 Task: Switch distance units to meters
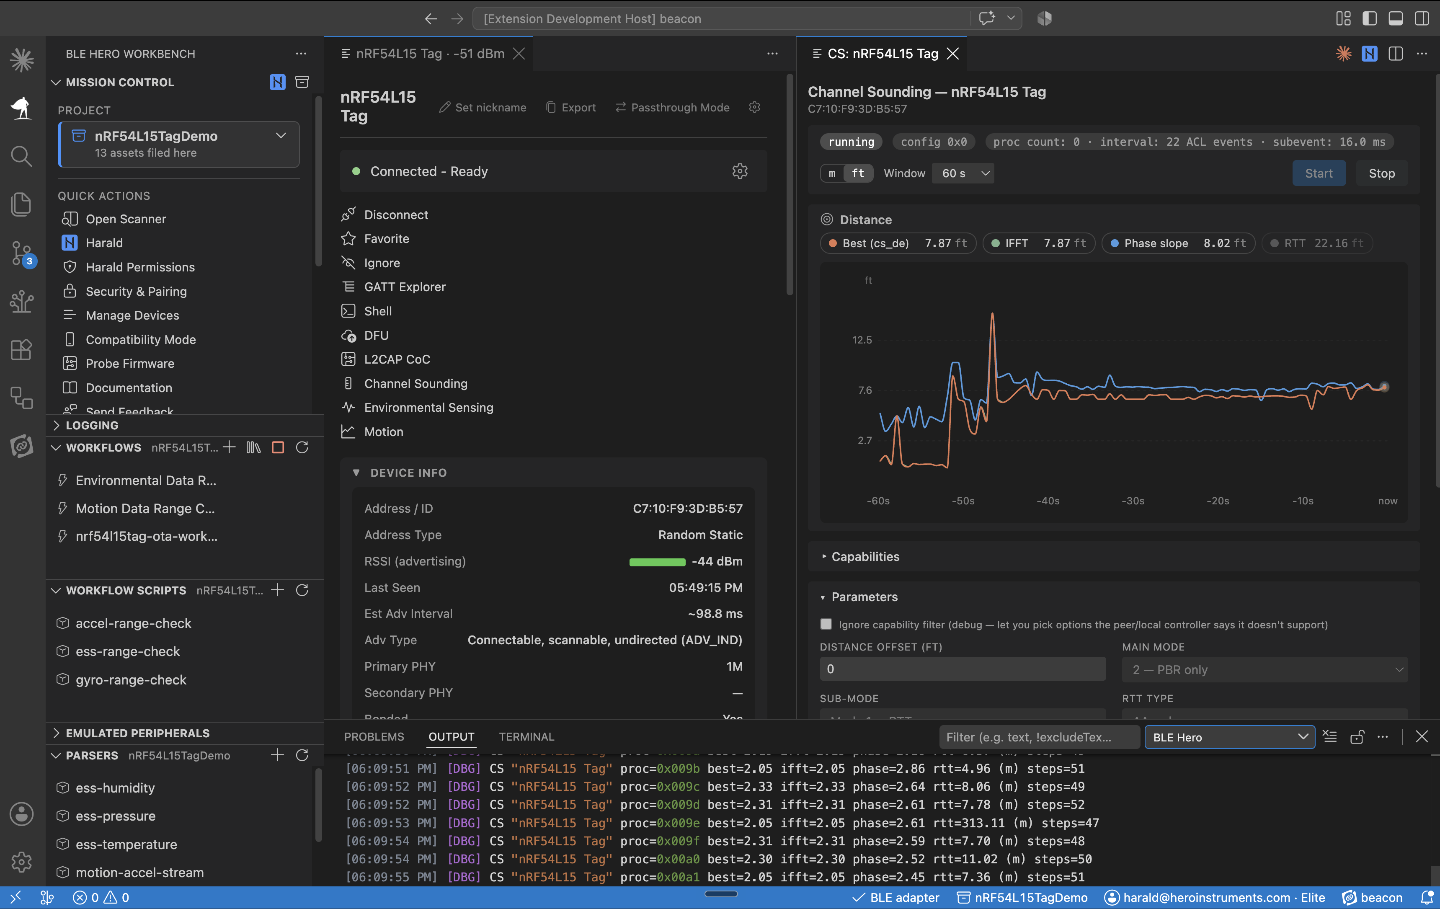[832, 173]
